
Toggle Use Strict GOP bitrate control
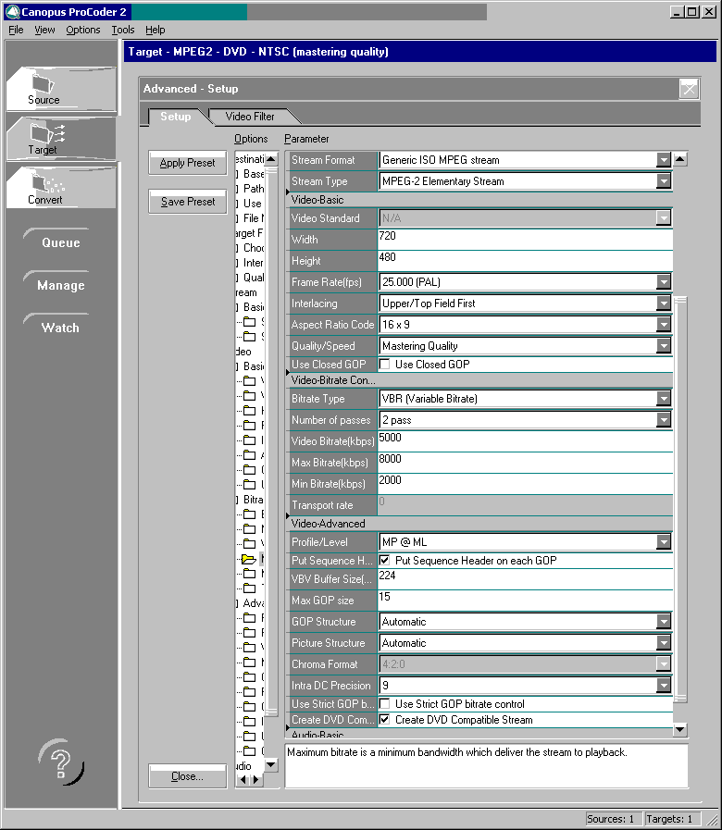coord(384,703)
